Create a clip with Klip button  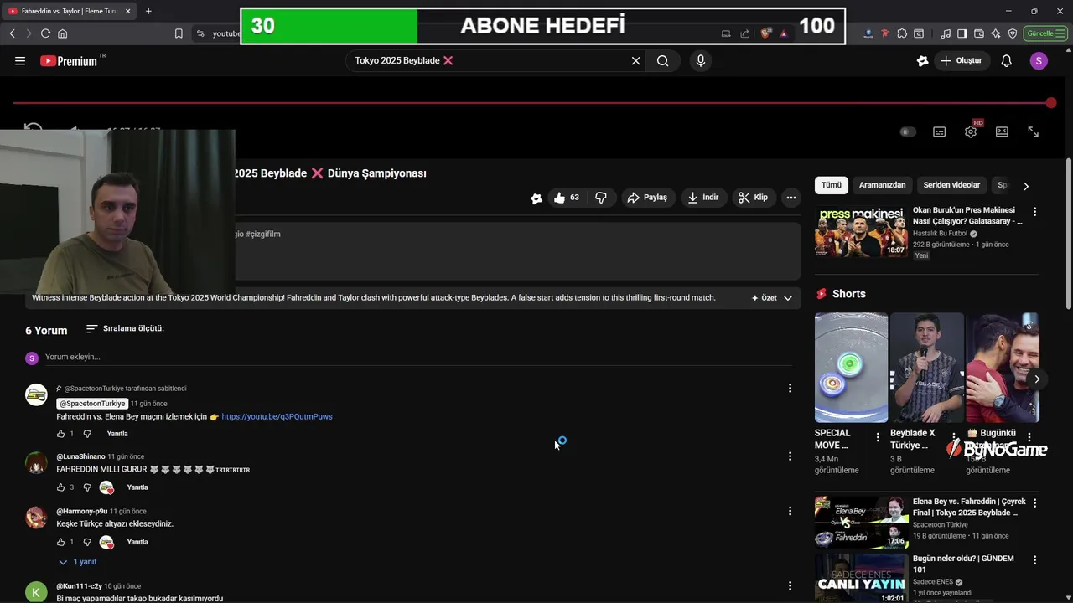(x=753, y=198)
